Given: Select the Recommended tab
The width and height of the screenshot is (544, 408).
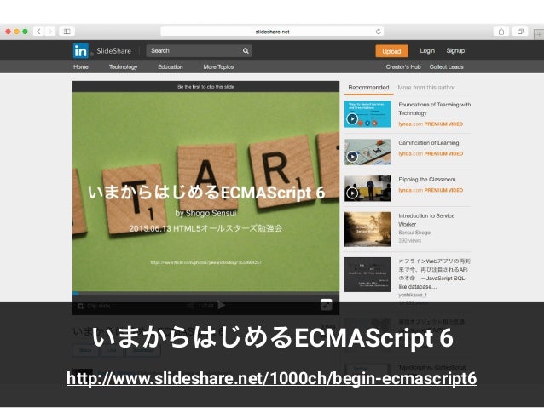Looking at the screenshot, I should (x=368, y=88).
